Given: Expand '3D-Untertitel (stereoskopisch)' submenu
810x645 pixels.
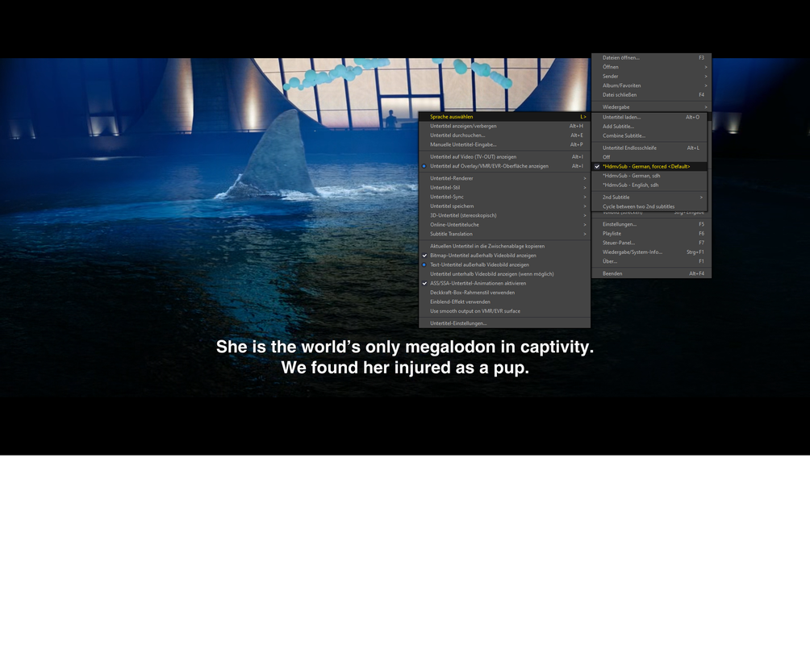Looking at the screenshot, I should tap(504, 215).
